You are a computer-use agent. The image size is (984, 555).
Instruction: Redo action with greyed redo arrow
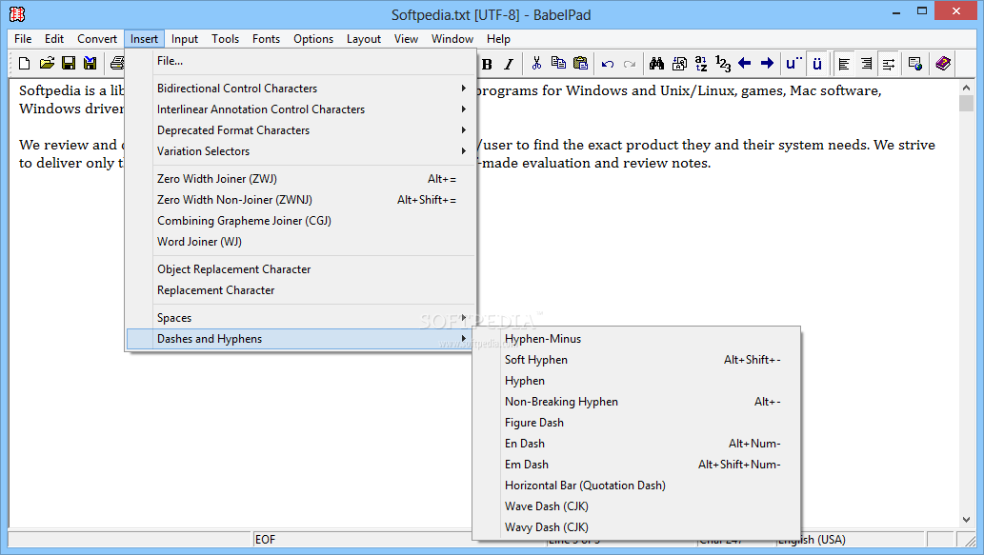(630, 64)
